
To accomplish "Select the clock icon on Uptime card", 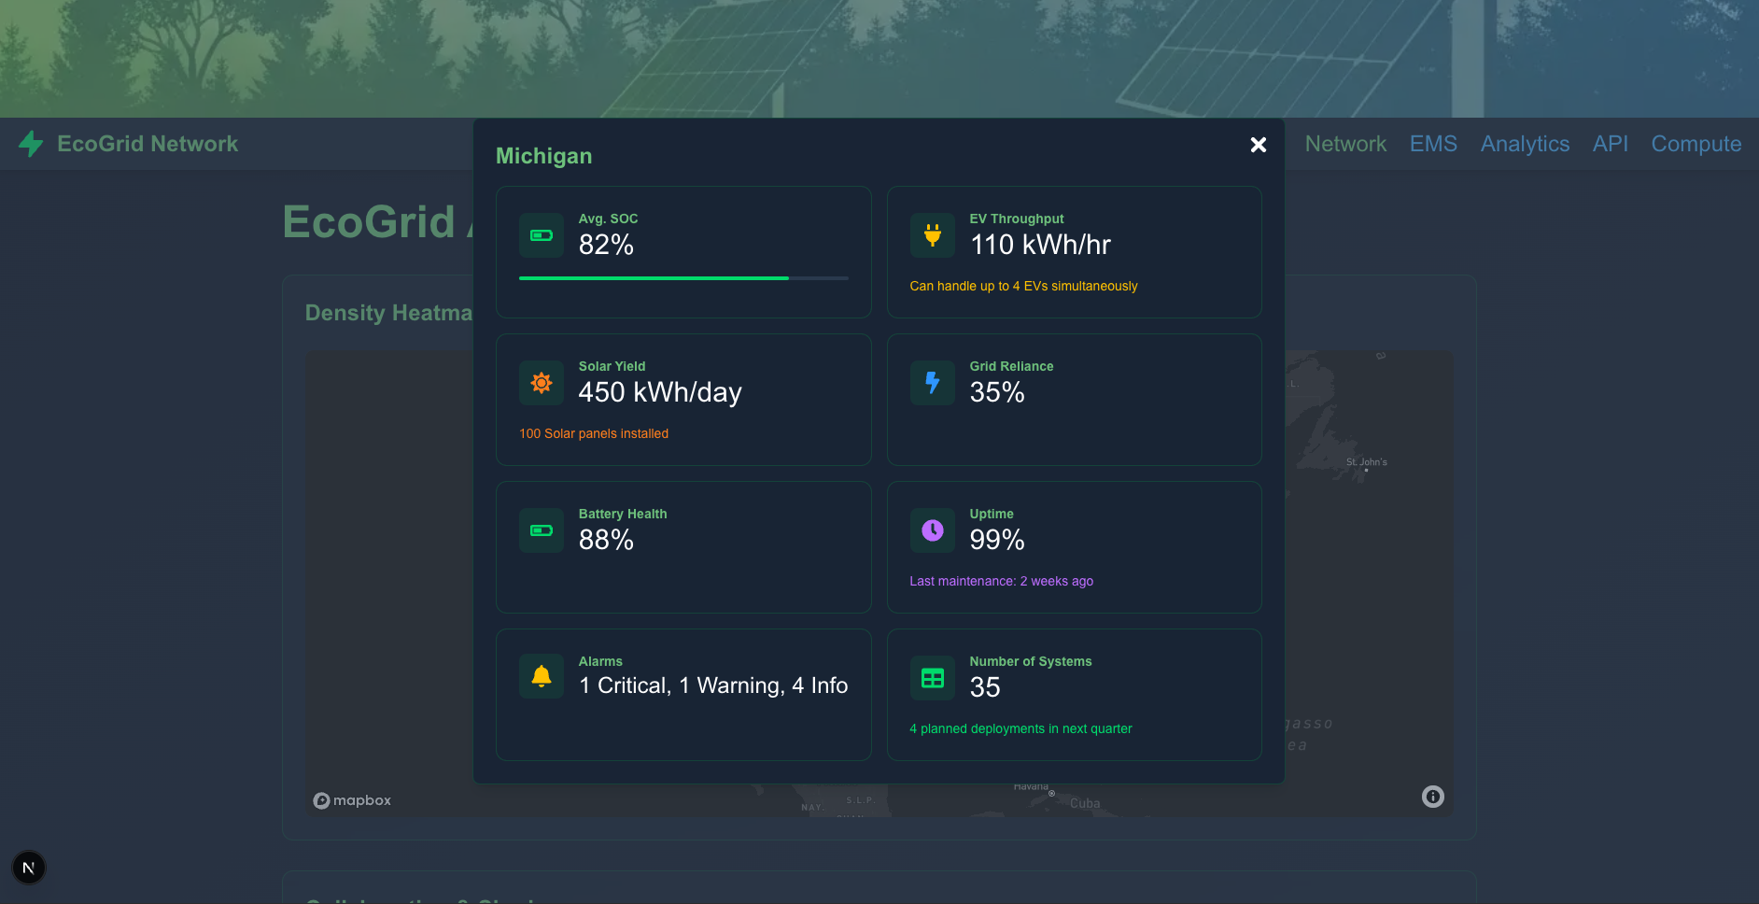I will pos(932,530).
